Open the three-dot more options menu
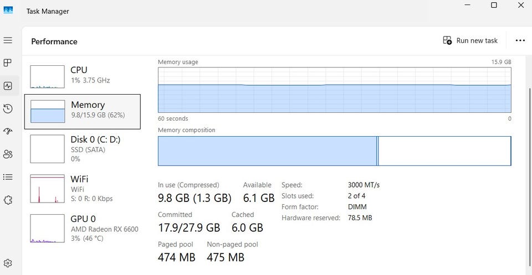The width and height of the screenshot is (532, 275). click(520, 40)
